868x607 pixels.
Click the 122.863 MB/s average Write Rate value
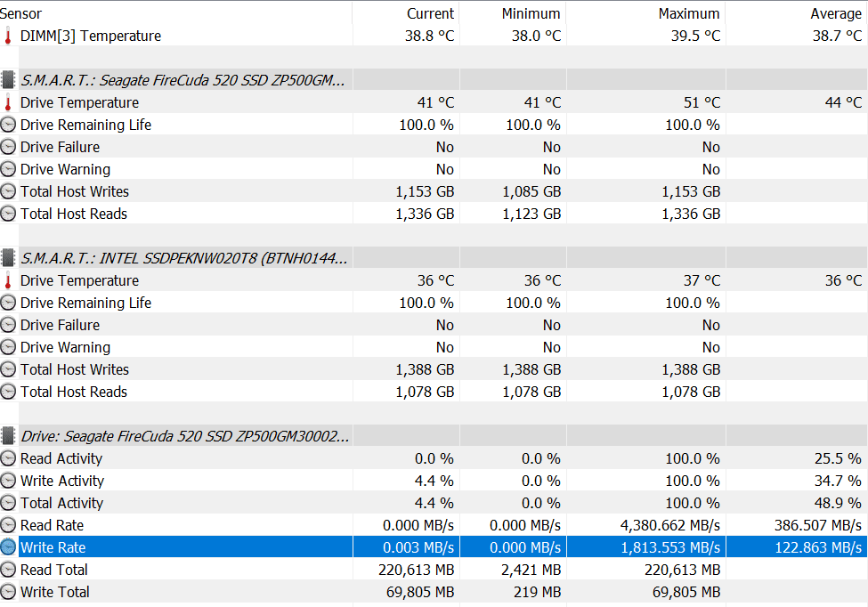(x=818, y=547)
